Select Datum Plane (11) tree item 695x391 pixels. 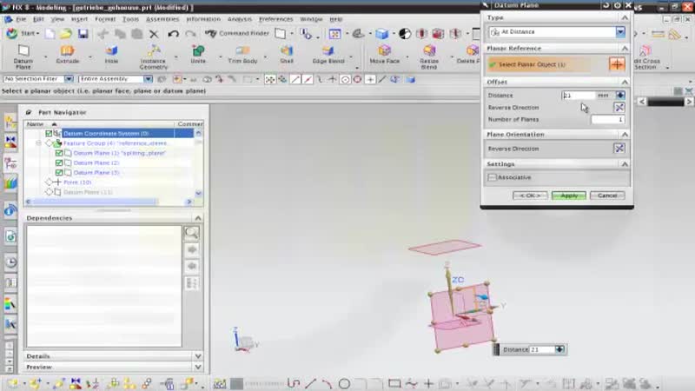pyautogui.click(x=88, y=192)
